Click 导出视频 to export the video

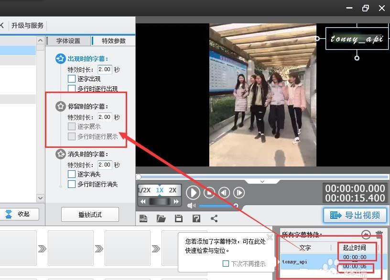pyautogui.click(x=355, y=216)
